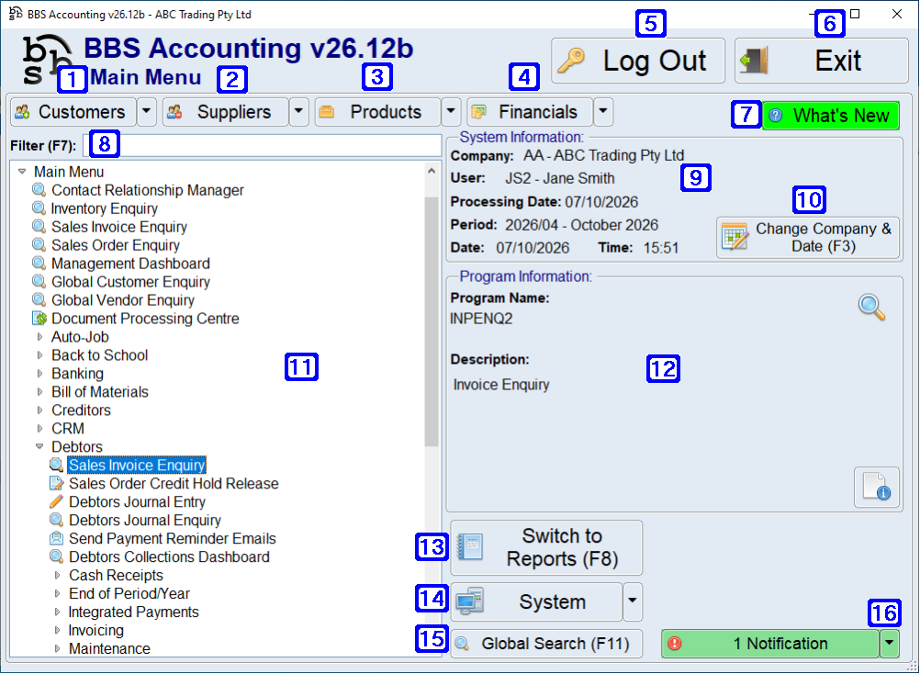Click the Send Payment Reminder Emails icon
920x674 pixels.
[56, 538]
